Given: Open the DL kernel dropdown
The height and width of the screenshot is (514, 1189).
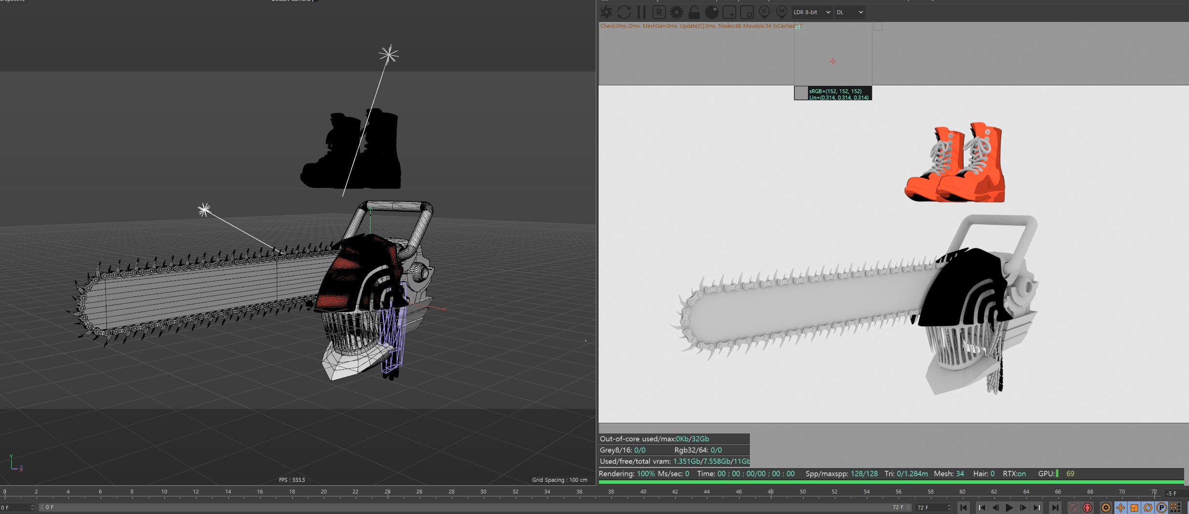Looking at the screenshot, I should coord(850,12).
